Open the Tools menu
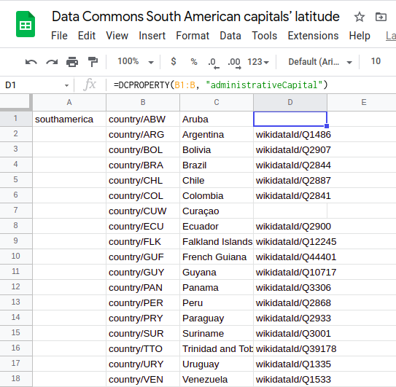The width and height of the screenshot is (396, 387). [265, 36]
